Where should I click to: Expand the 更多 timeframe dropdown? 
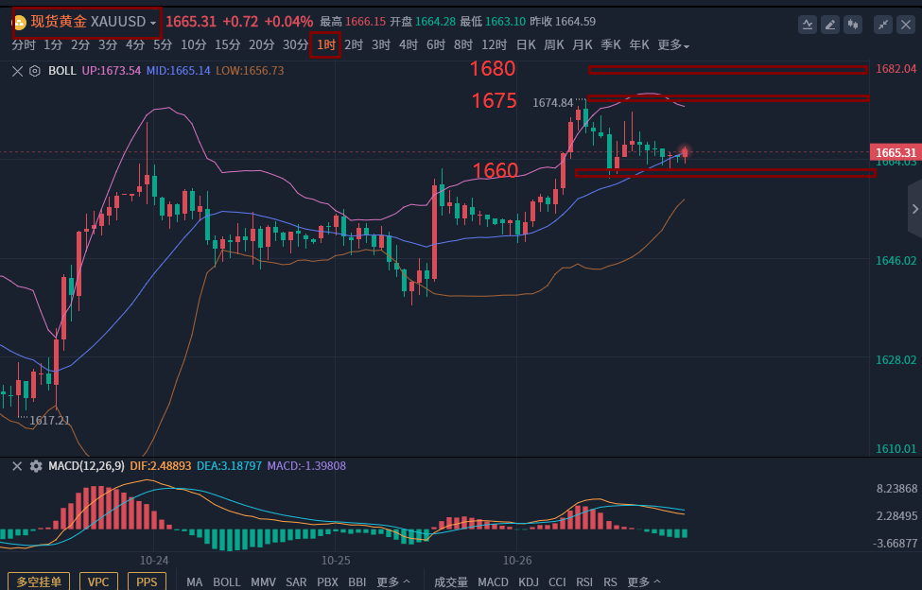673,44
